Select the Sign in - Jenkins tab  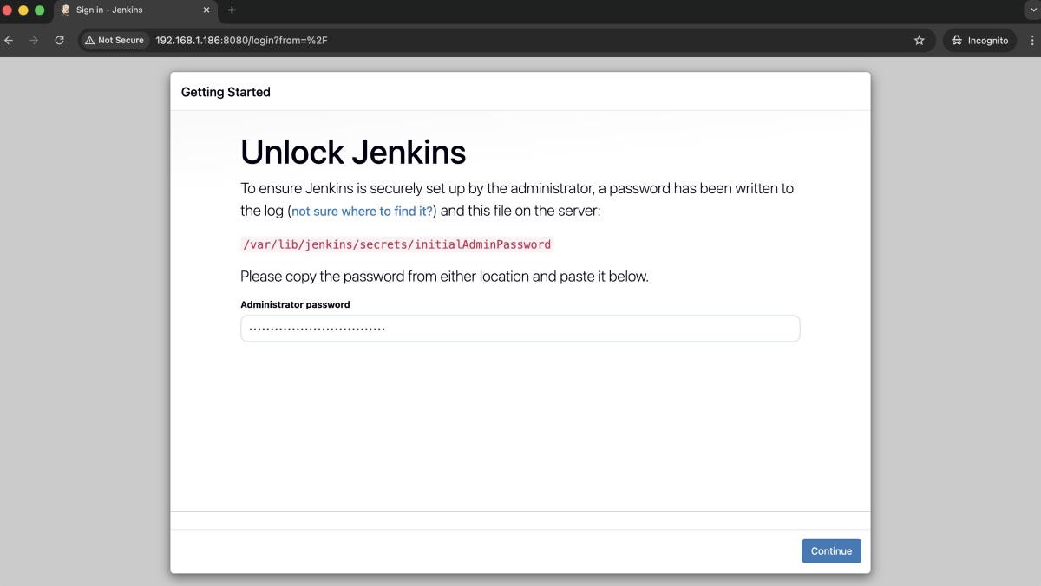[x=121, y=10]
